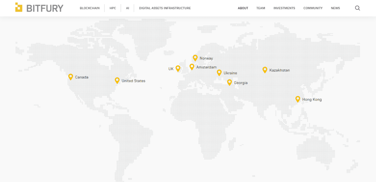
Task: Click the UK label text
Action: pyautogui.click(x=171, y=69)
